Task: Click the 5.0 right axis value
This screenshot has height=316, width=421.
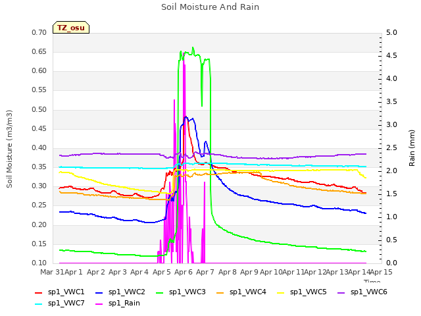Action: pyautogui.click(x=391, y=32)
